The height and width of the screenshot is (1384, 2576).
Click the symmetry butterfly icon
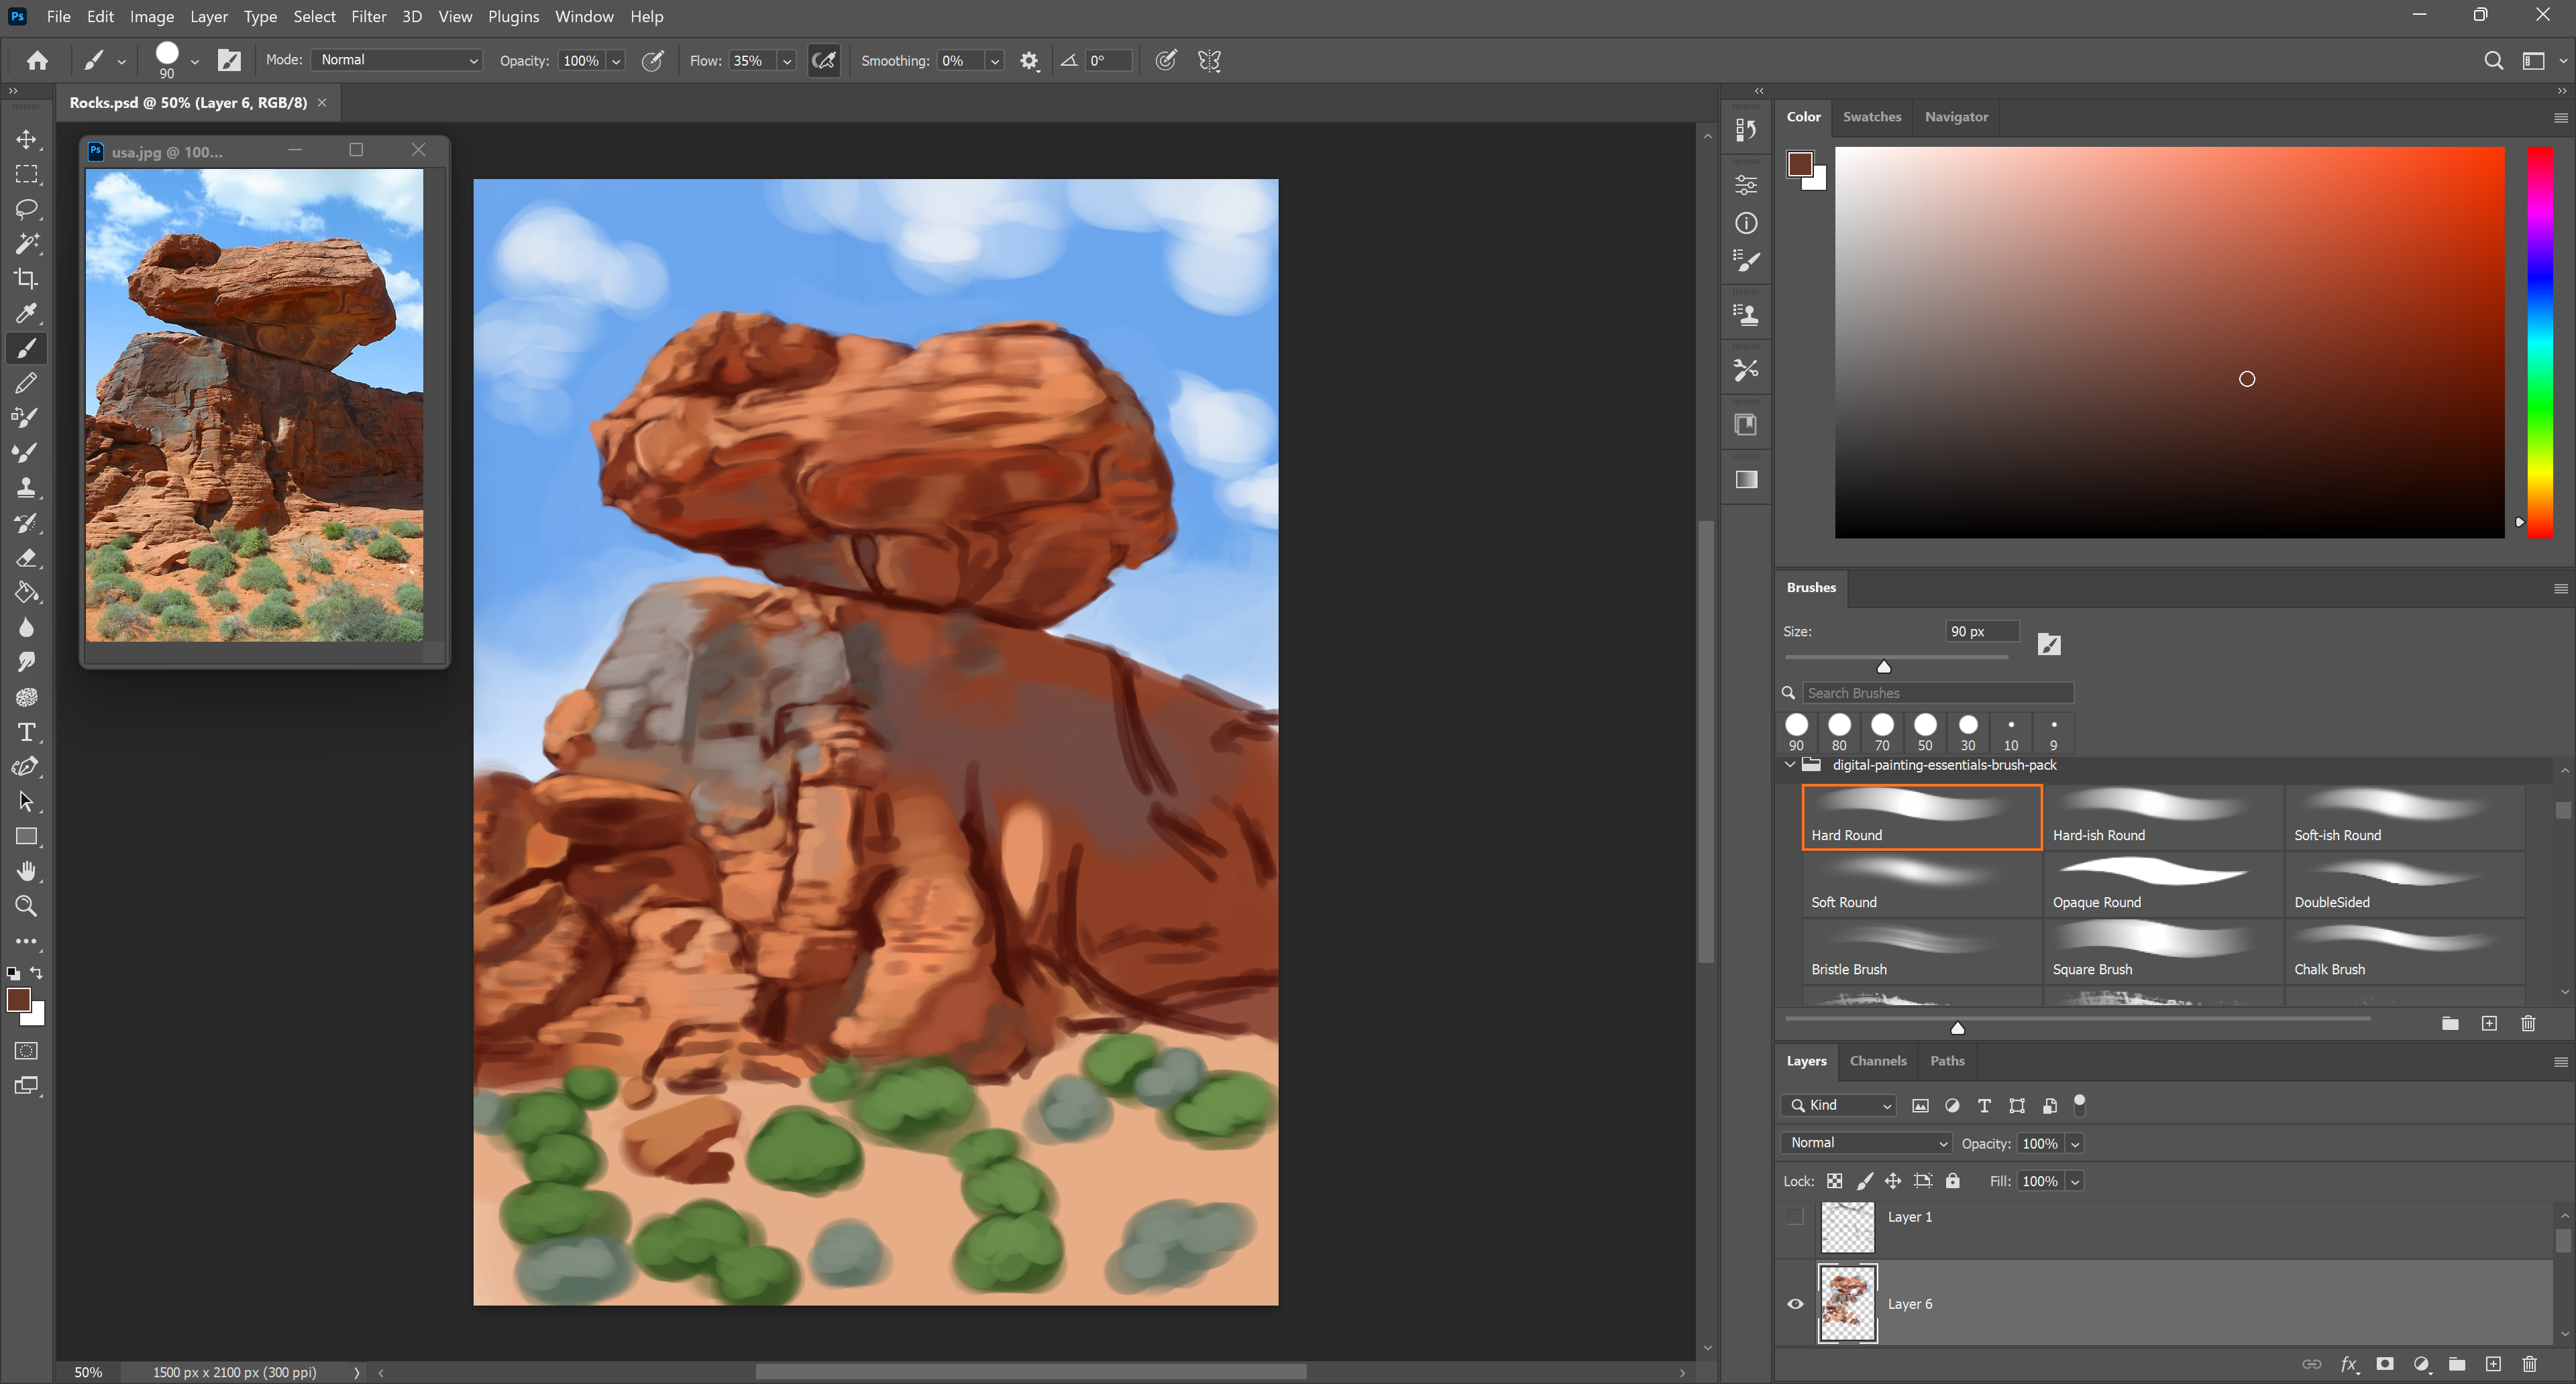click(x=1209, y=61)
